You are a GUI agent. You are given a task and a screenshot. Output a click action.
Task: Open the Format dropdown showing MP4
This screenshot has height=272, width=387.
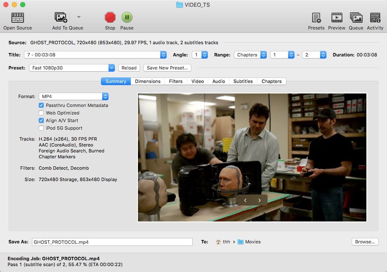pos(74,96)
